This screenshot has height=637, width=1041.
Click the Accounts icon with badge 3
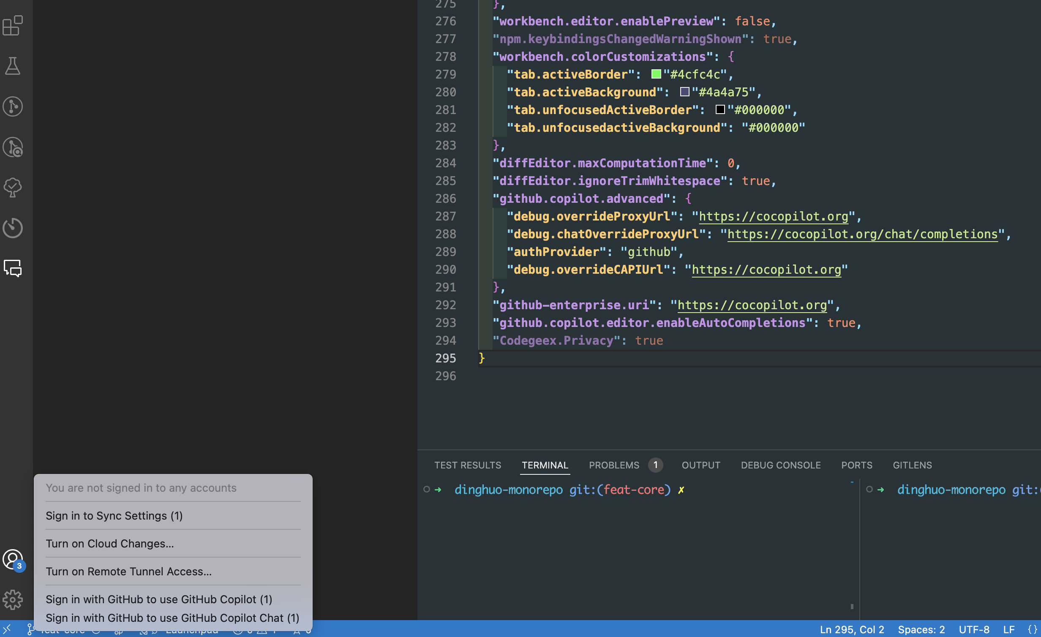(13, 560)
